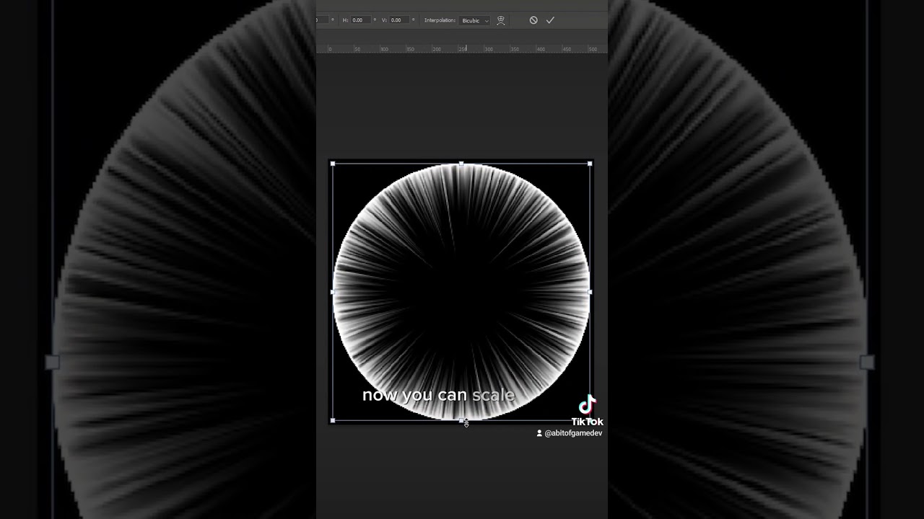Viewport: 924px width, 519px height.
Task: Click the V skew input field
Action: click(x=399, y=20)
